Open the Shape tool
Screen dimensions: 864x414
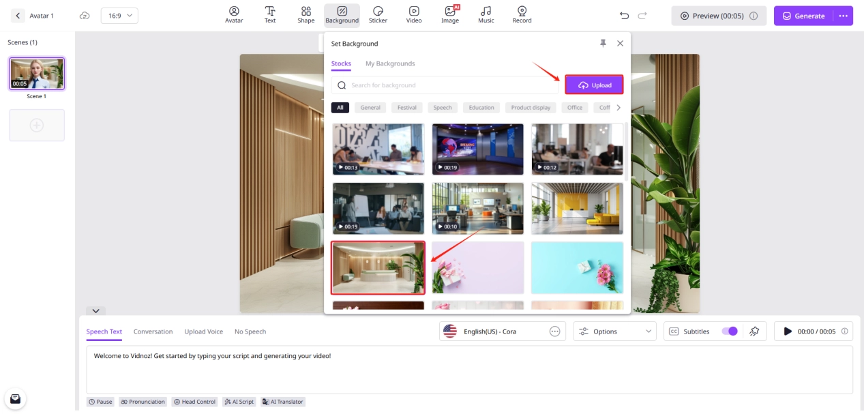[306, 15]
